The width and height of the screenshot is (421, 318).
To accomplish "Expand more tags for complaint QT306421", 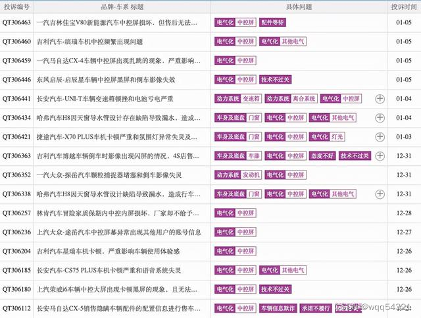I will [x=380, y=137].
